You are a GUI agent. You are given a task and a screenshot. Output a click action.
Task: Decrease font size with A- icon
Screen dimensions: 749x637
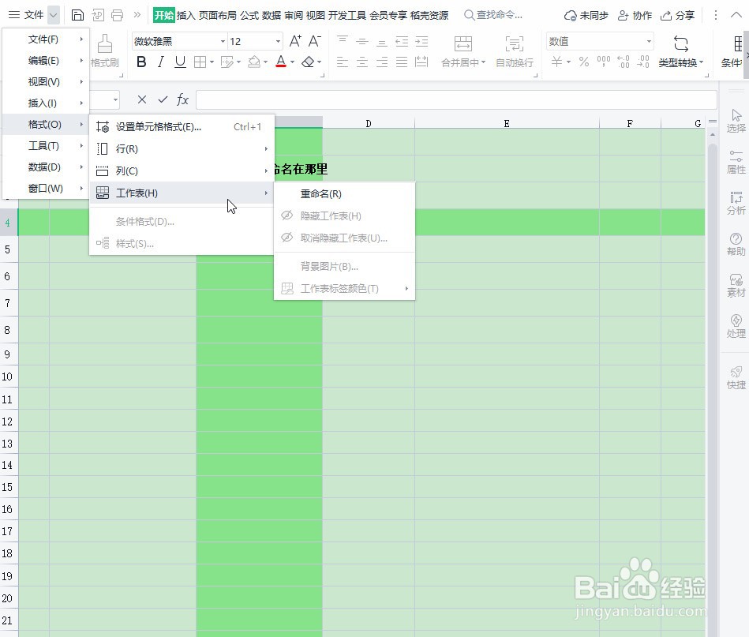click(x=314, y=41)
